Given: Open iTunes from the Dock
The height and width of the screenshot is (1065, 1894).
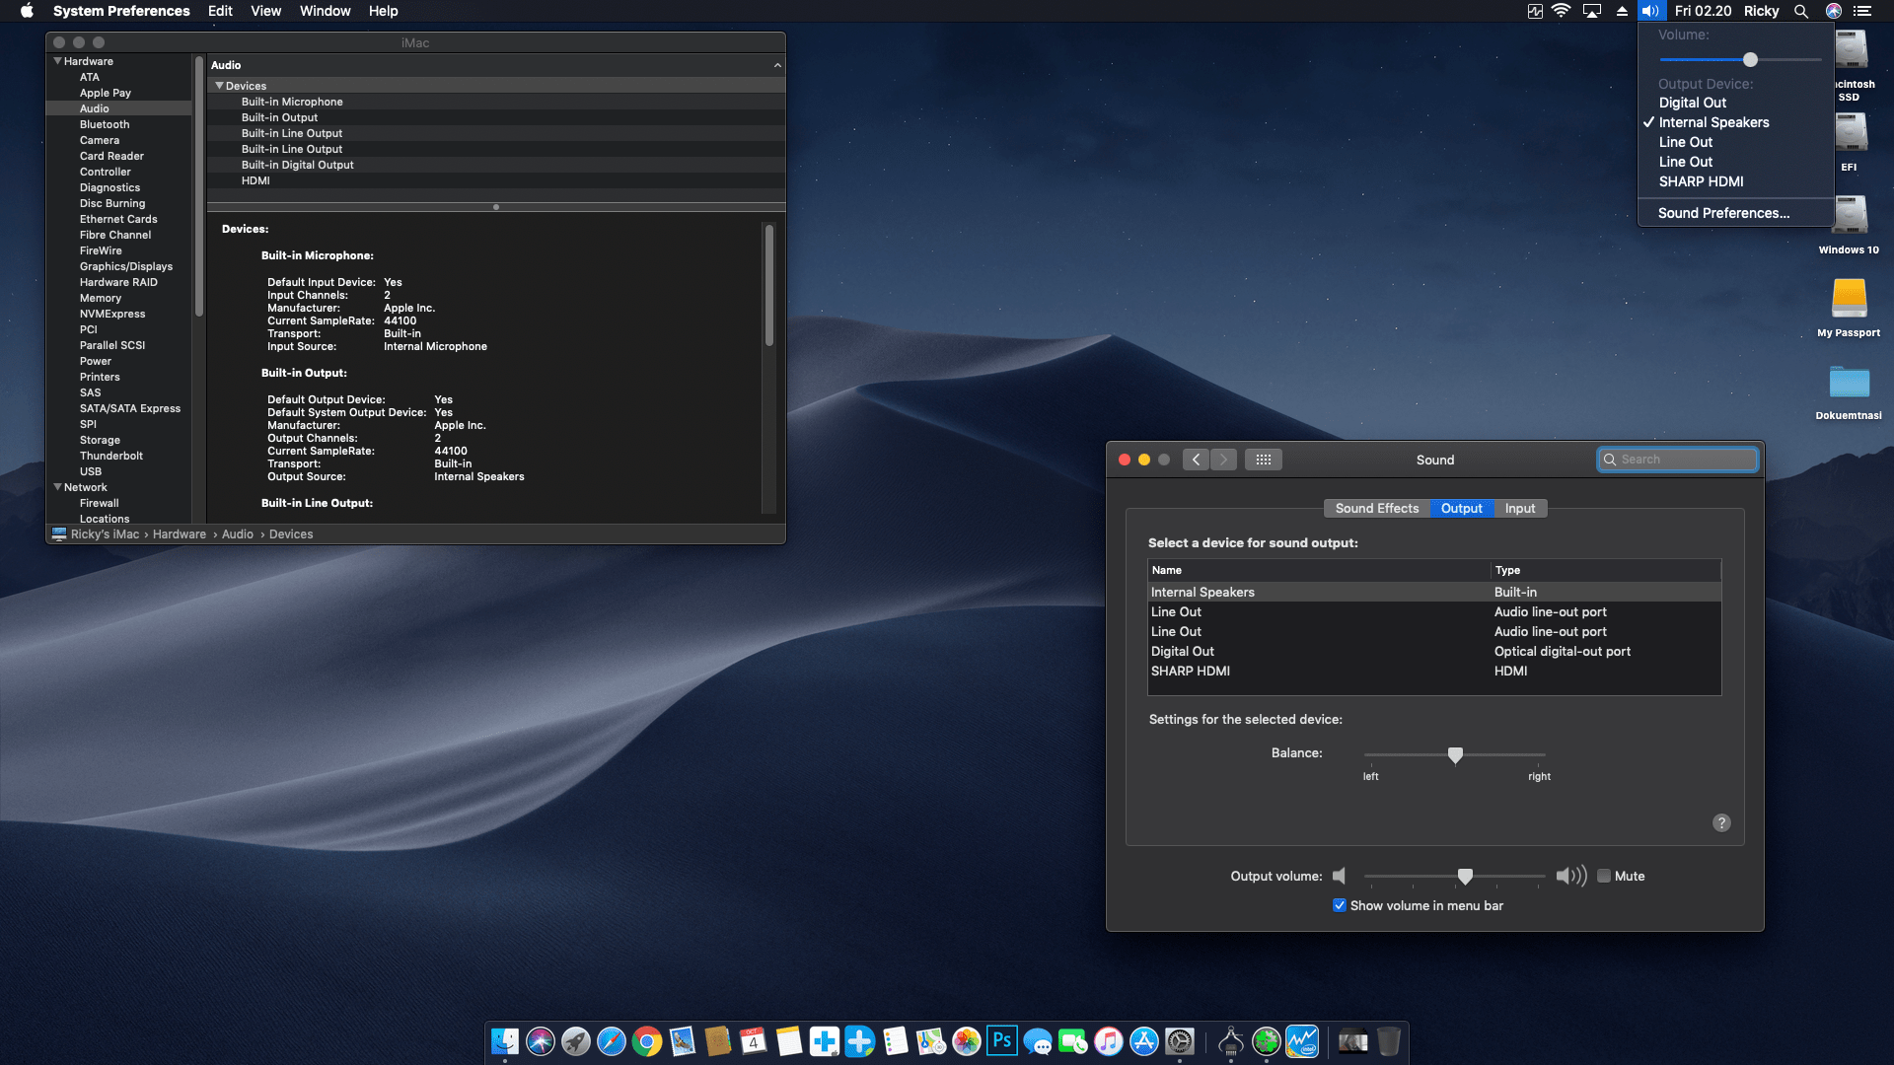Looking at the screenshot, I should 1109,1041.
